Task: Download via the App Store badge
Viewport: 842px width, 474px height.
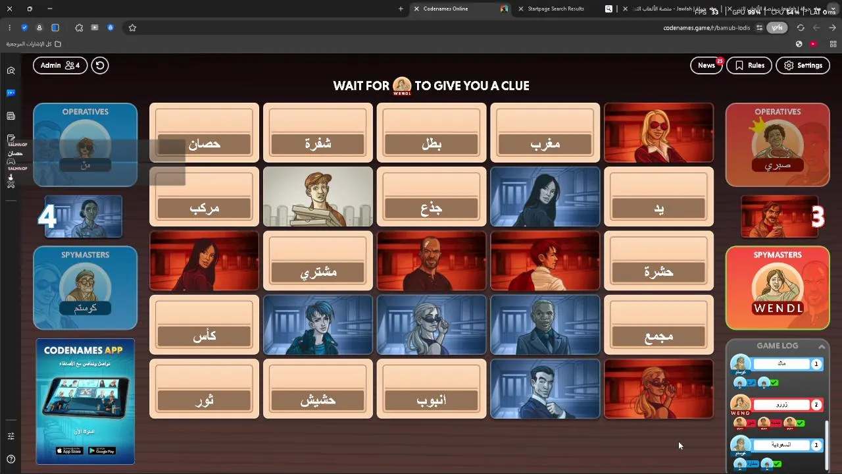Action: point(69,451)
